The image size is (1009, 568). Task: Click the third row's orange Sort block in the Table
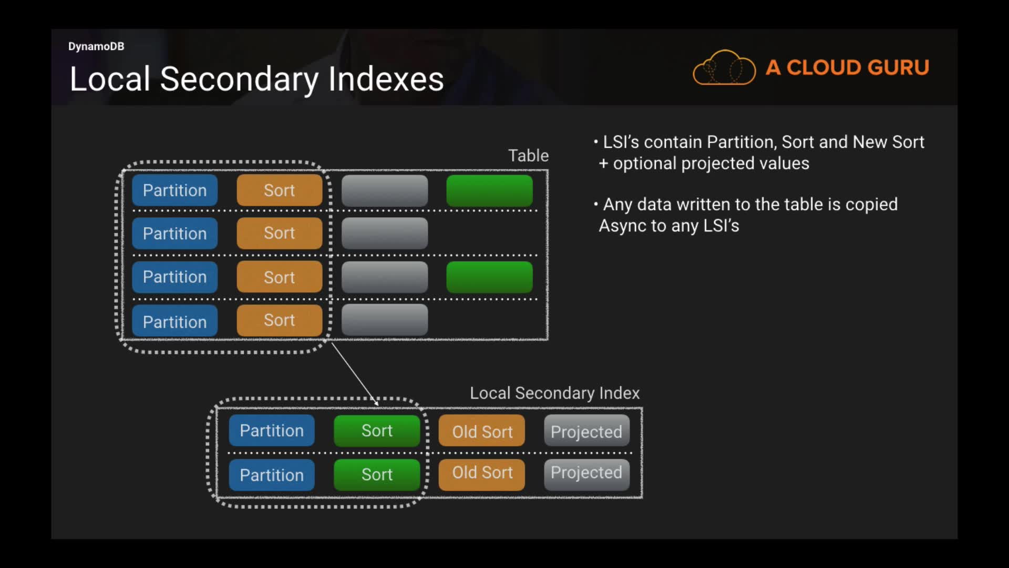(279, 277)
